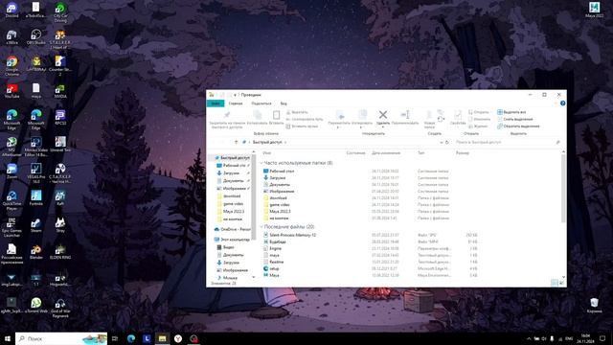The image size is (613, 345).
Task: Open the Stray desktop shortcut
Action: coord(60,224)
